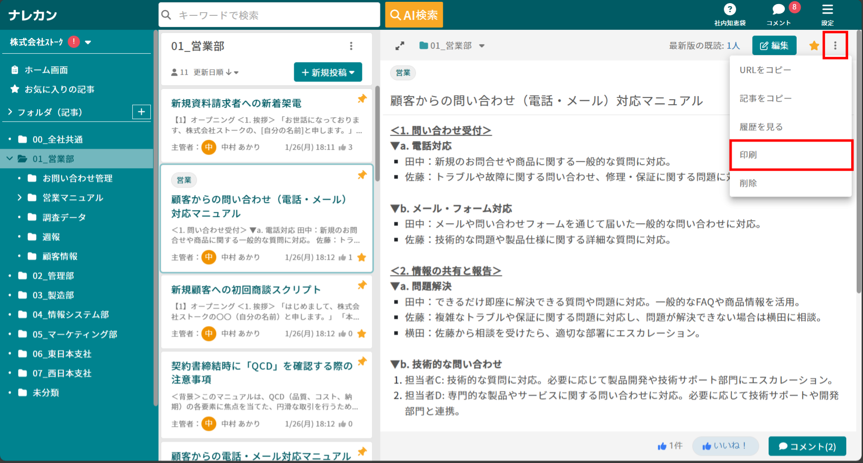
Task: Open the コメント notification icon showing 8
Action: 778,9
